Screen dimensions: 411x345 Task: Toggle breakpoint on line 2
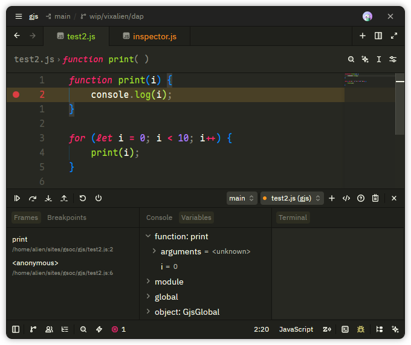click(16, 95)
